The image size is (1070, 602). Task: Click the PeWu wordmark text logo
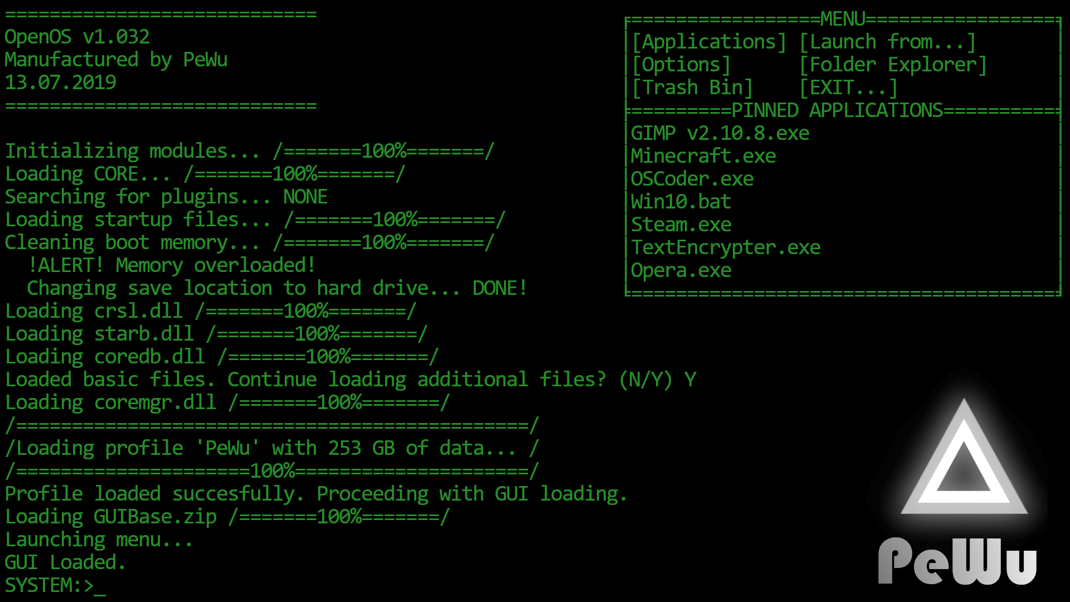coord(957,561)
